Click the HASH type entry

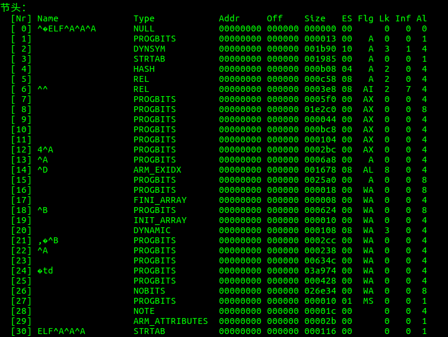pyautogui.click(x=144, y=69)
